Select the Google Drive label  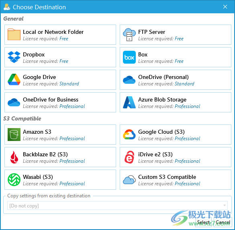(x=39, y=77)
